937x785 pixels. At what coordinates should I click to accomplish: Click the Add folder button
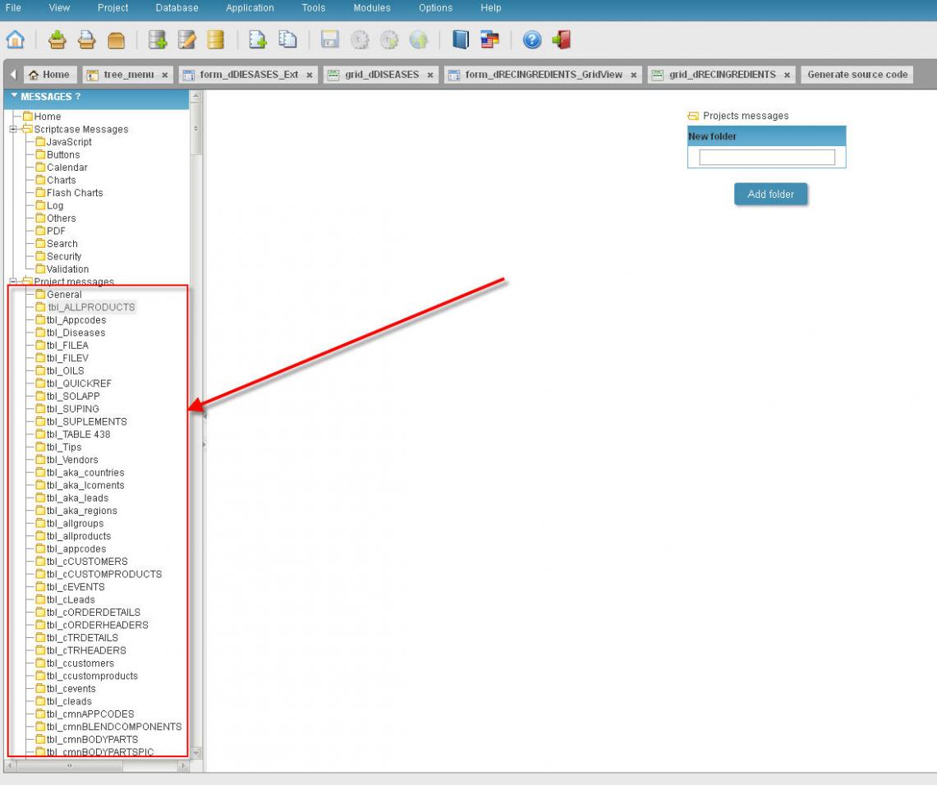771,194
